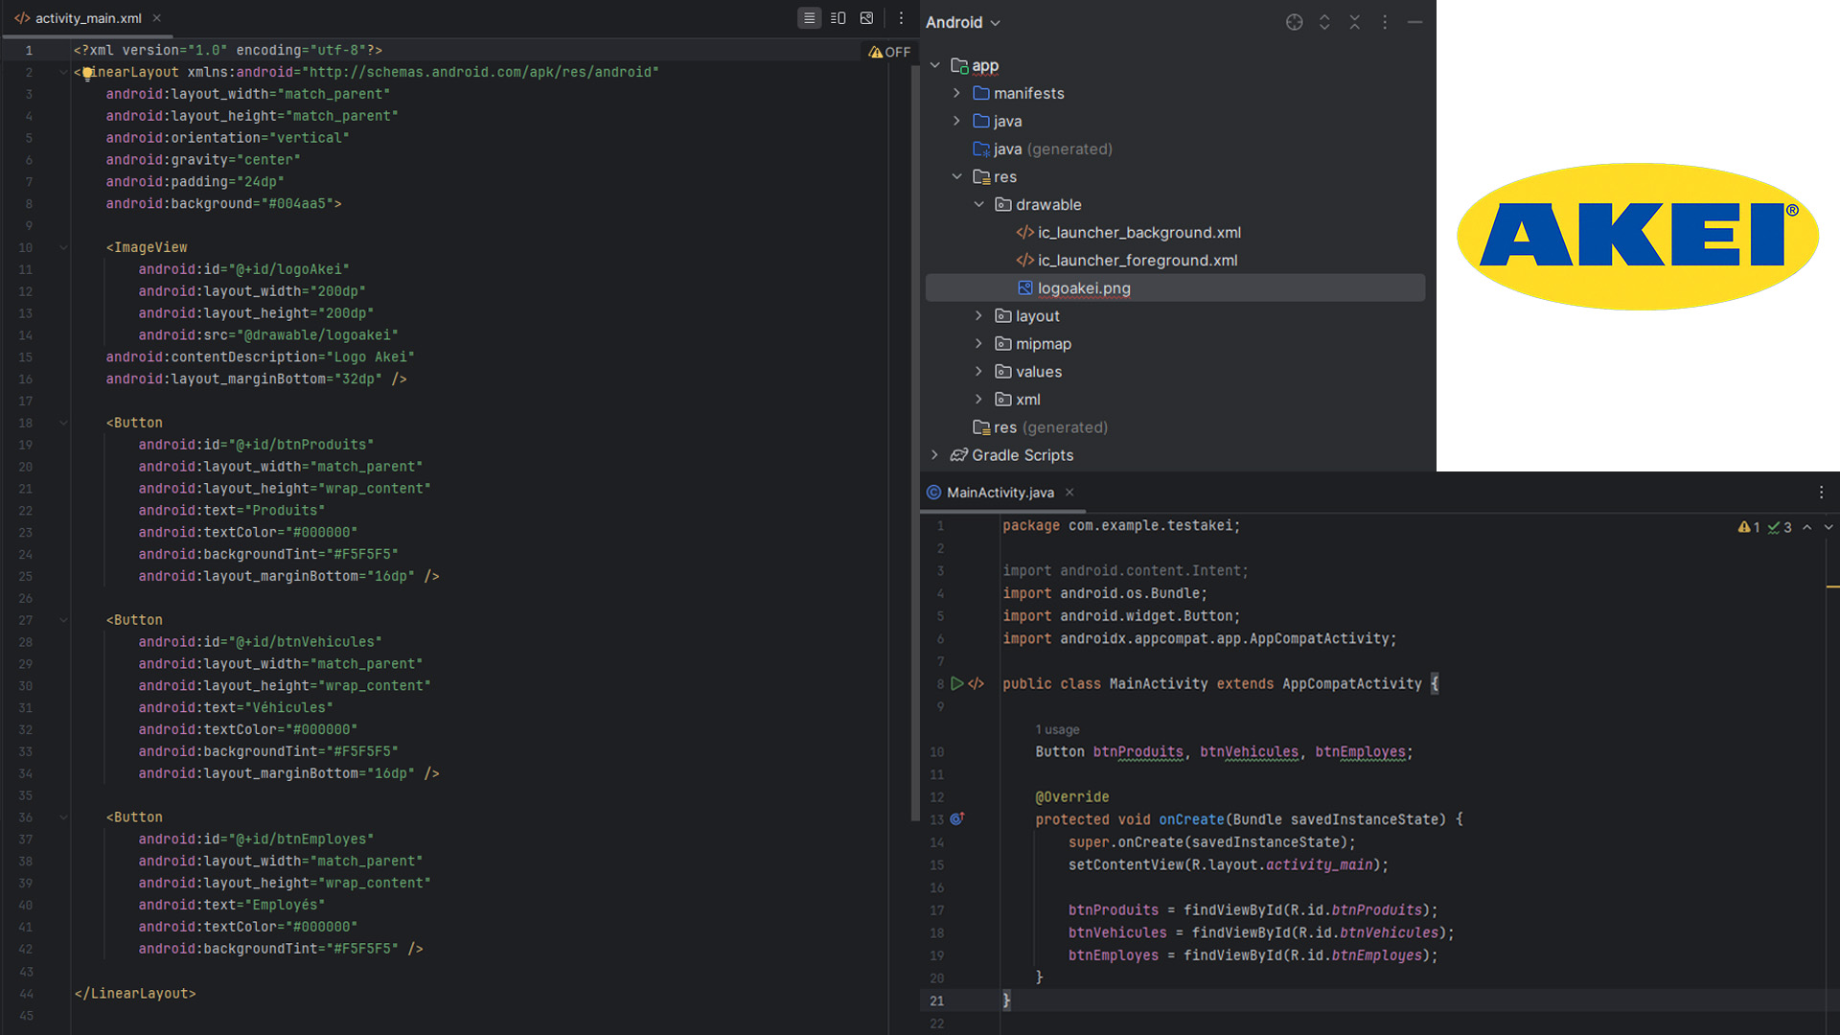Click the AKEI logo image preview
This screenshot has width=1840, height=1035.
1638,236
